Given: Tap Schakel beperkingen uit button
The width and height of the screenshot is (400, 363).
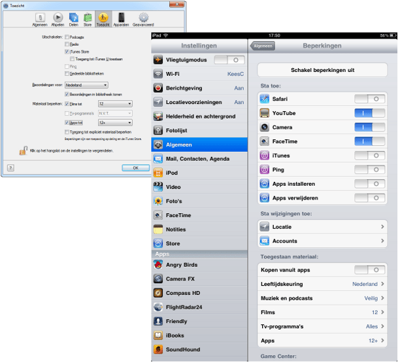Looking at the screenshot, I should point(322,70).
